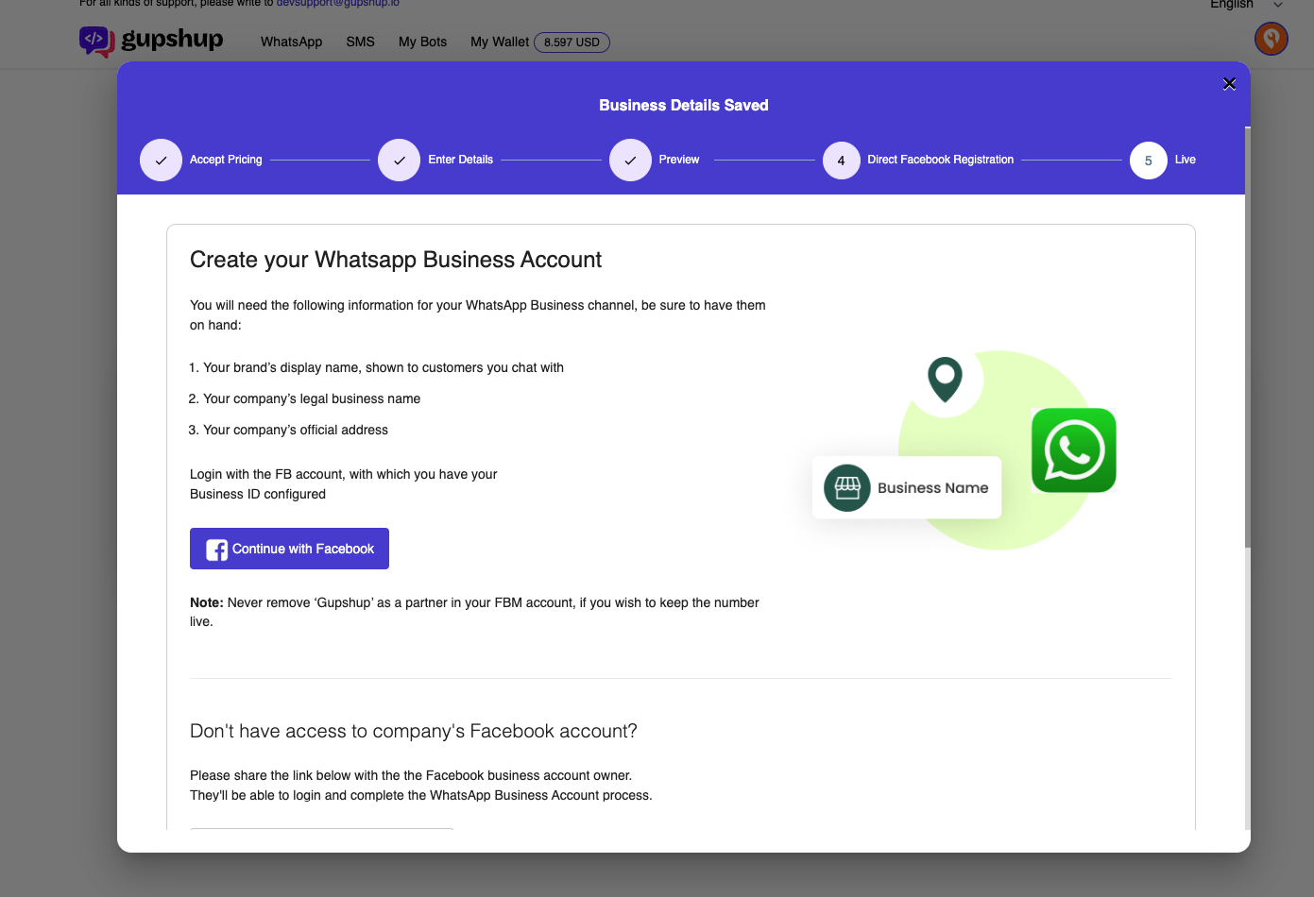1314x897 pixels.
Task: Click the dialog vertical scrollbar
Action: click(x=1248, y=337)
